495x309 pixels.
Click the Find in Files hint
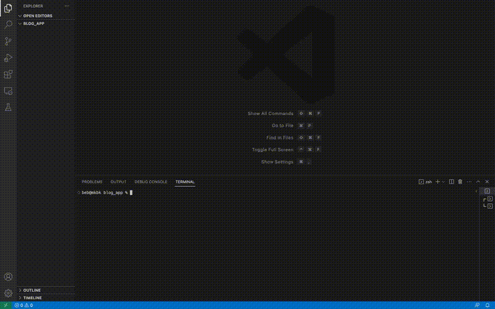coord(280,138)
